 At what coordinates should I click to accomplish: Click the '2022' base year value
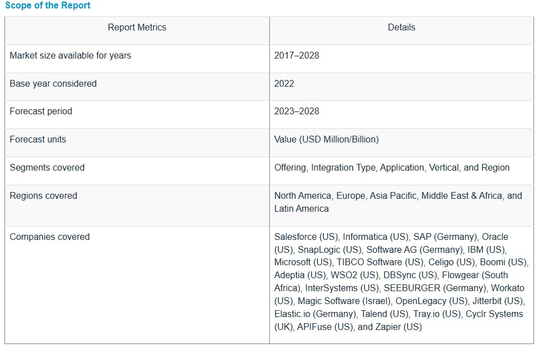point(284,83)
